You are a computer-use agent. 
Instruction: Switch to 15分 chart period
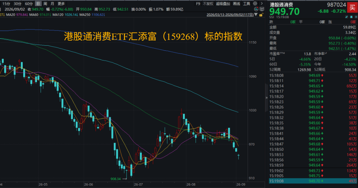pos(6,4)
